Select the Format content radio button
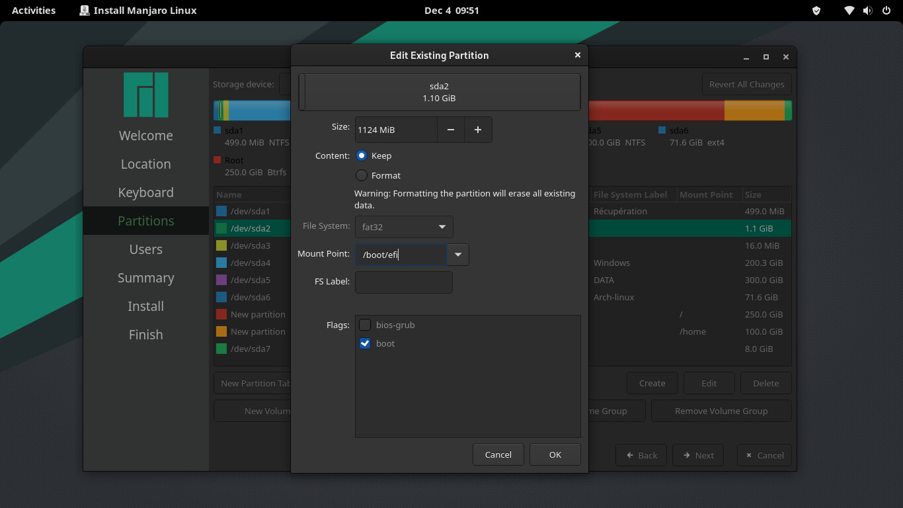 362,175
